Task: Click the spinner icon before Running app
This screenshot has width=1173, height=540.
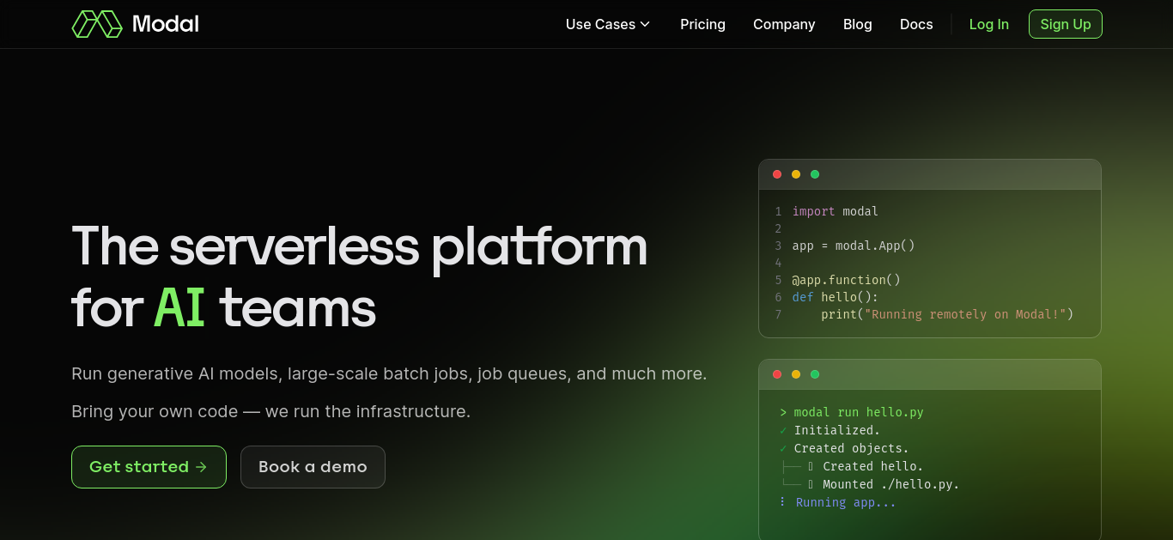Action: [x=782, y=502]
